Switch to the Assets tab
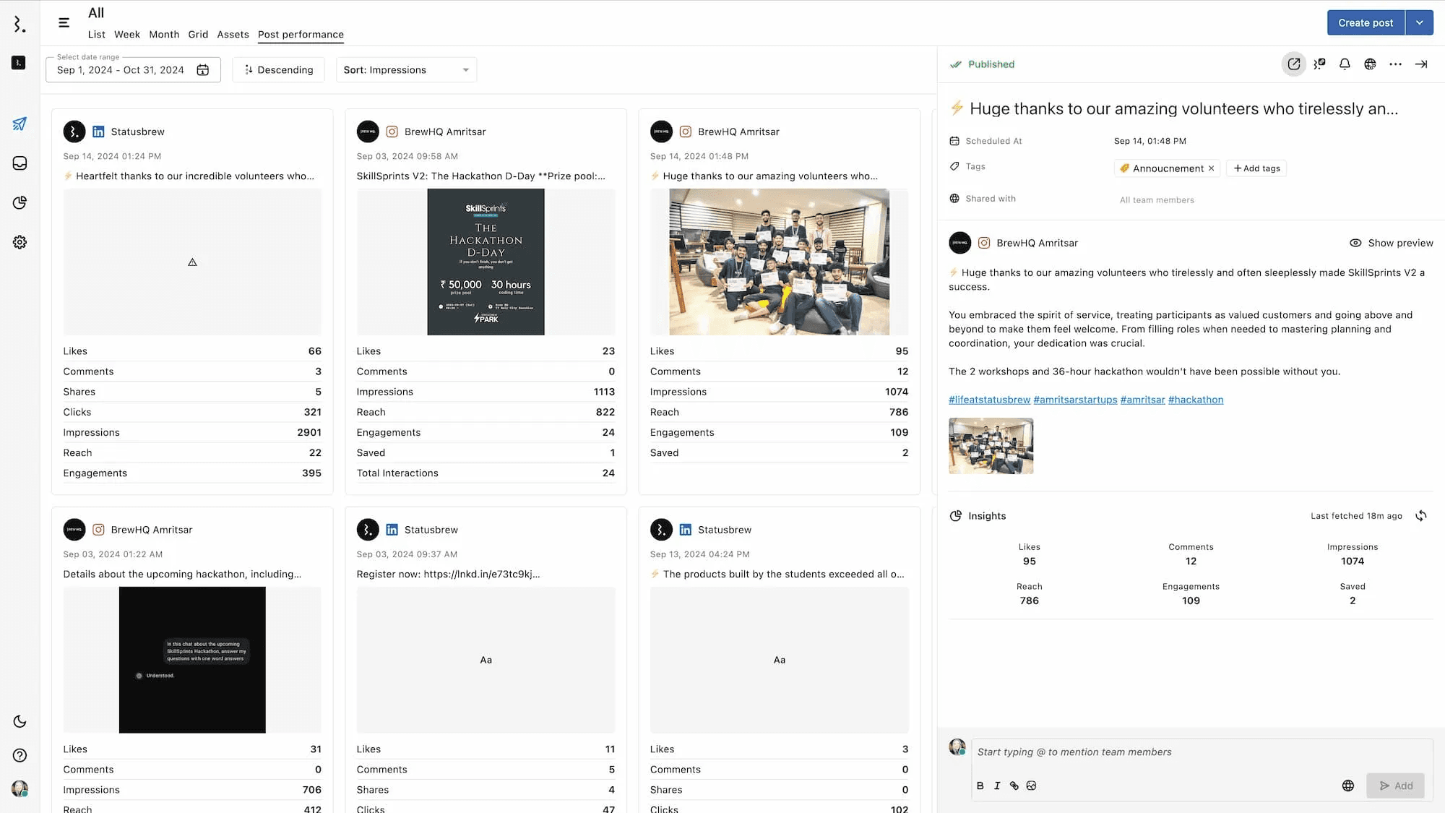Image resolution: width=1445 pixels, height=813 pixels. click(x=233, y=34)
